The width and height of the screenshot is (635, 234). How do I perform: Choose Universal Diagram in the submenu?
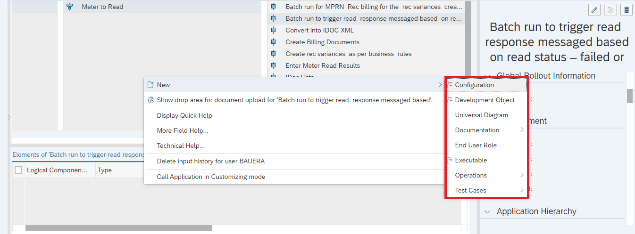481,115
